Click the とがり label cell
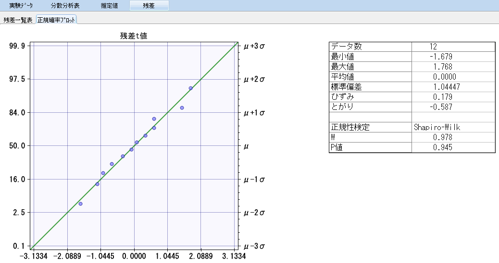This screenshot has height=263, width=499. point(370,107)
